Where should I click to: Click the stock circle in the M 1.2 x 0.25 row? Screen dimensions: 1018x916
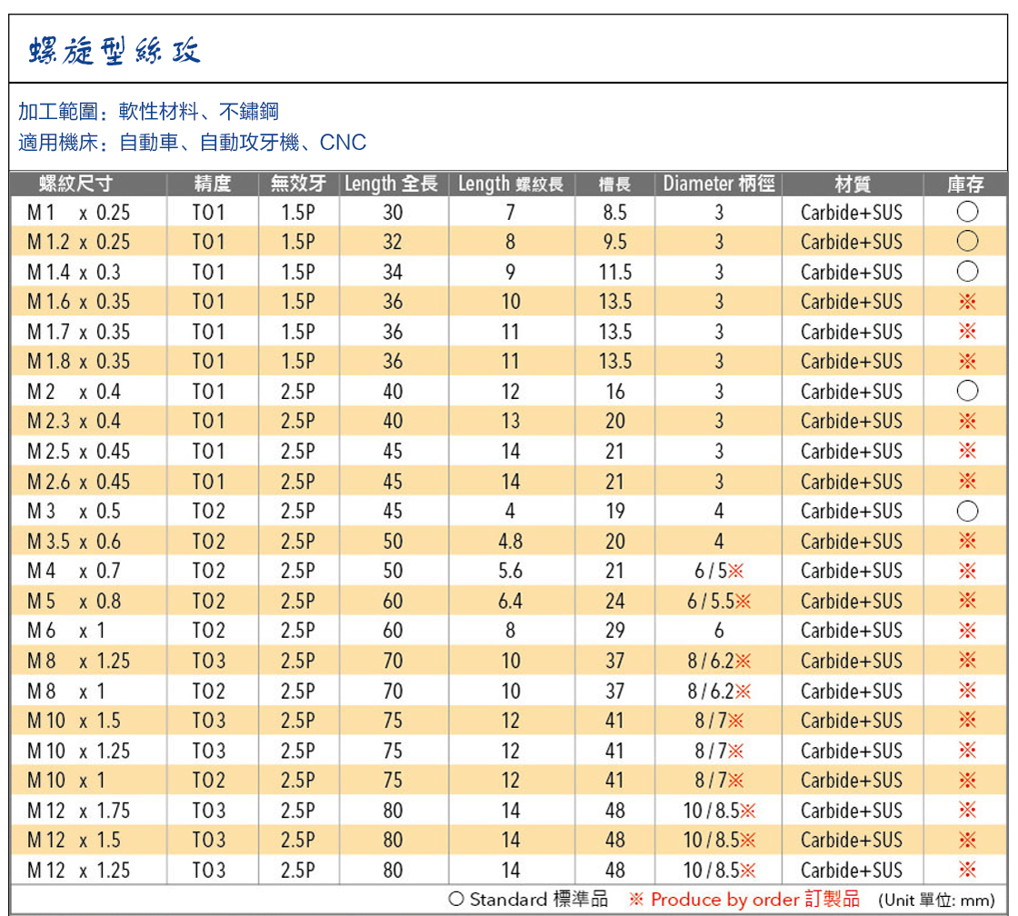pyautogui.click(x=967, y=242)
